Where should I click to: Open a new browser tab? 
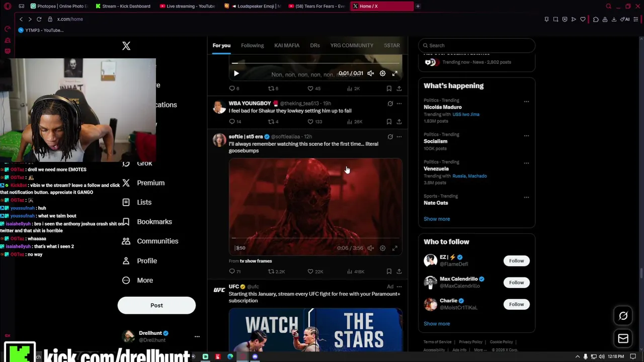tap(418, 6)
